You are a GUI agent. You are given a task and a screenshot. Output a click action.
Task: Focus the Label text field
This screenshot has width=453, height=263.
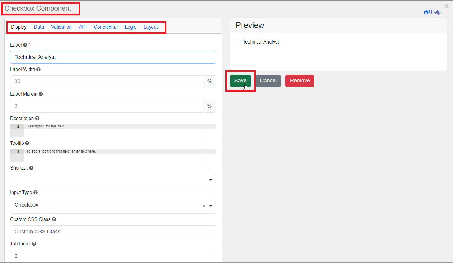coord(113,57)
